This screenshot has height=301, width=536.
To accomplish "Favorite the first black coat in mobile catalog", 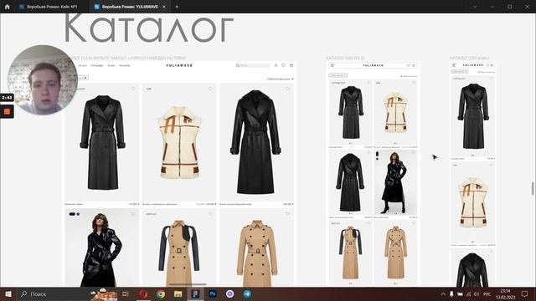I will (492, 78).
